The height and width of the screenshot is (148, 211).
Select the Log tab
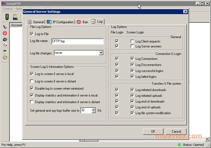pos(97,22)
